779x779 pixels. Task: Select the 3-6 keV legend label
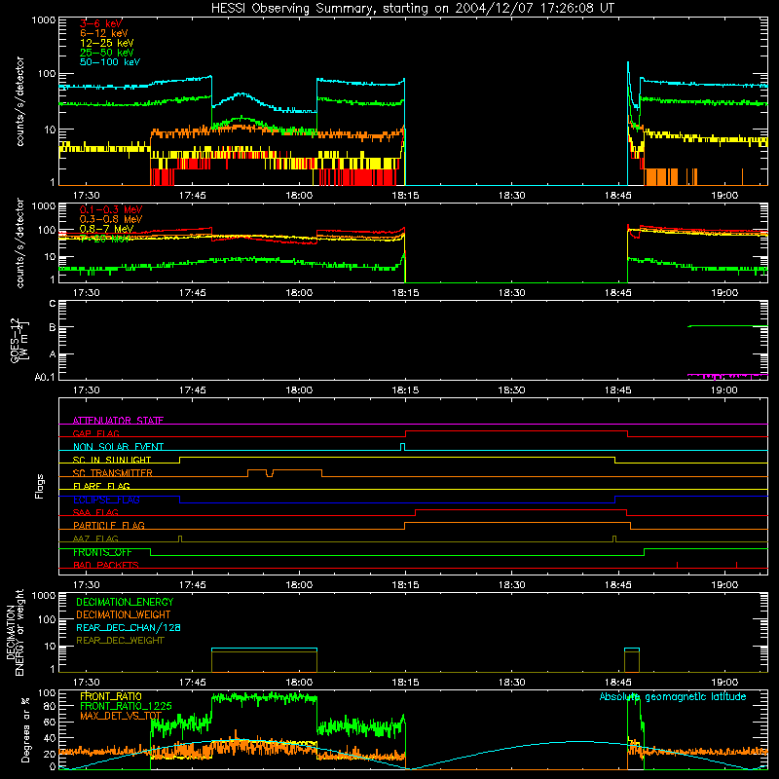coord(101,23)
